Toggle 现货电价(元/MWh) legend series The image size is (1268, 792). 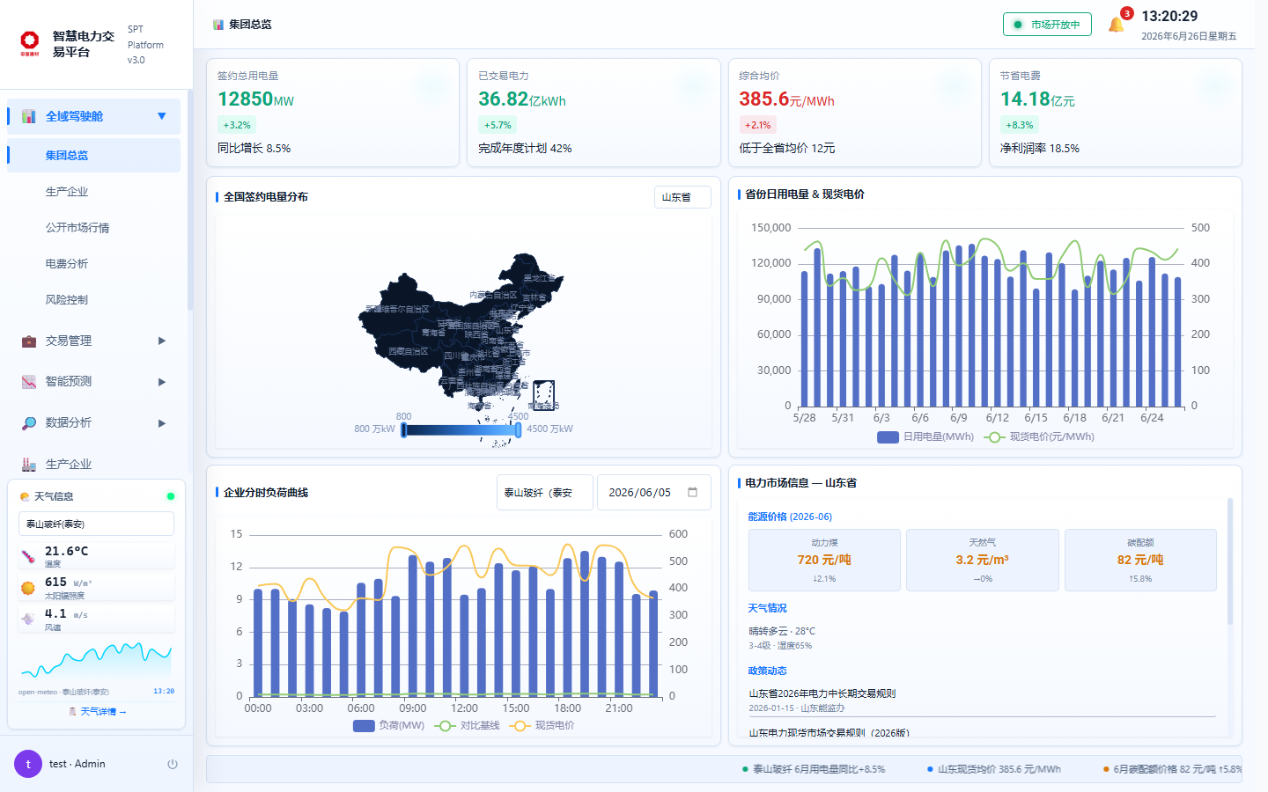(x=1040, y=436)
